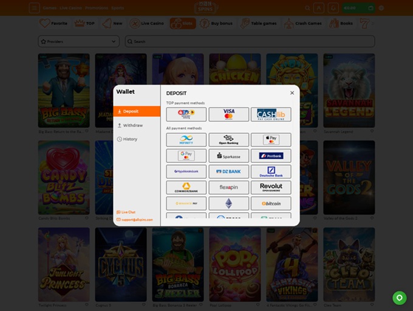Select Visa Mastercard payment method
Image resolution: width=413 pixels, height=311 pixels.
[x=228, y=114]
